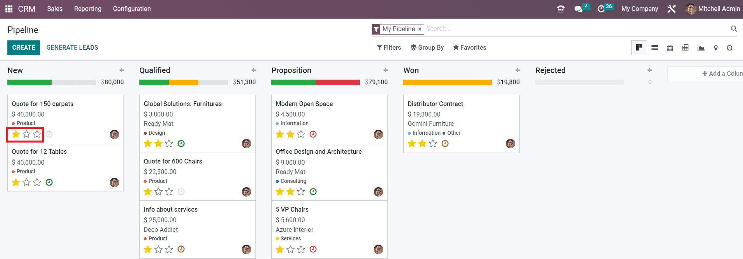Screen dimensions: 743x259
Task: Set third star on Quote for 150 carpets
Action: click(37, 134)
